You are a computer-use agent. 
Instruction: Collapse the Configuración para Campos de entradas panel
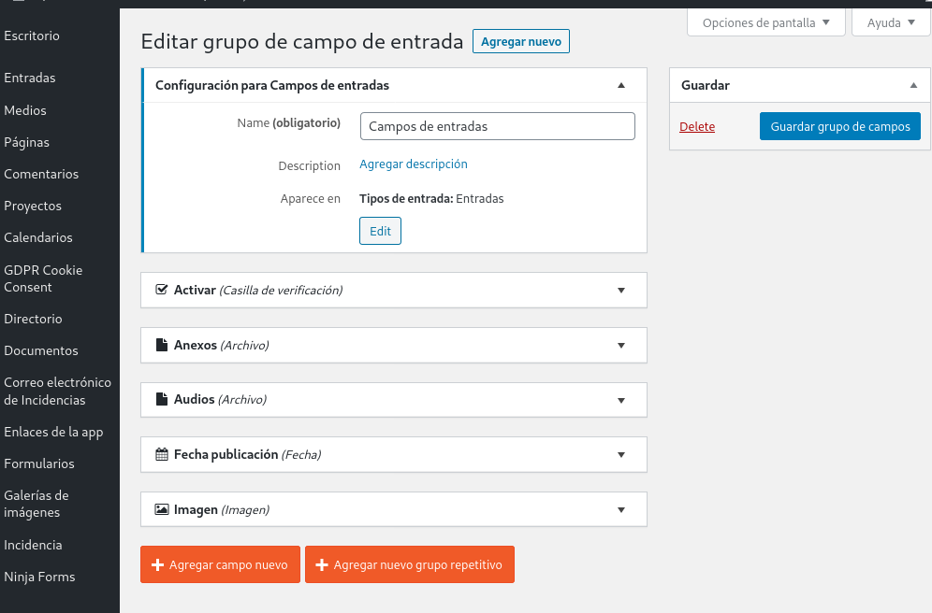[621, 85]
